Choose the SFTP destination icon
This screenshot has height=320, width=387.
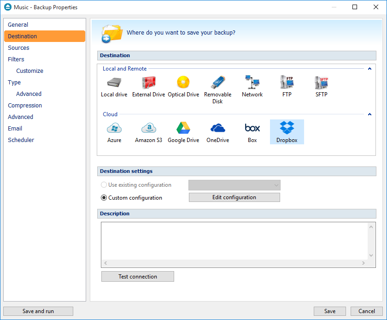pyautogui.click(x=322, y=87)
